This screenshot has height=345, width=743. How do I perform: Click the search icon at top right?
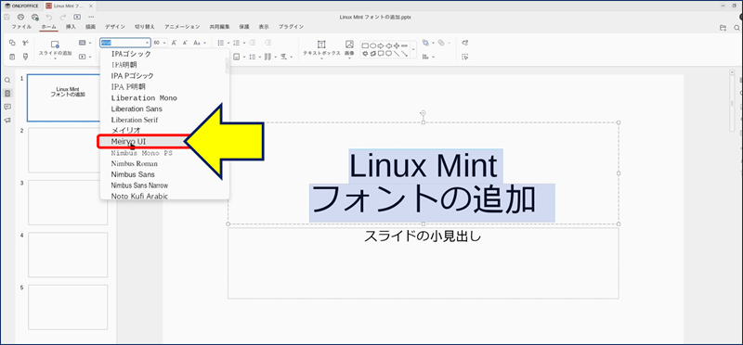click(736, 28)
